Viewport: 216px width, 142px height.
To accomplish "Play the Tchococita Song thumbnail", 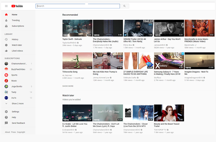I will [78, 61].
